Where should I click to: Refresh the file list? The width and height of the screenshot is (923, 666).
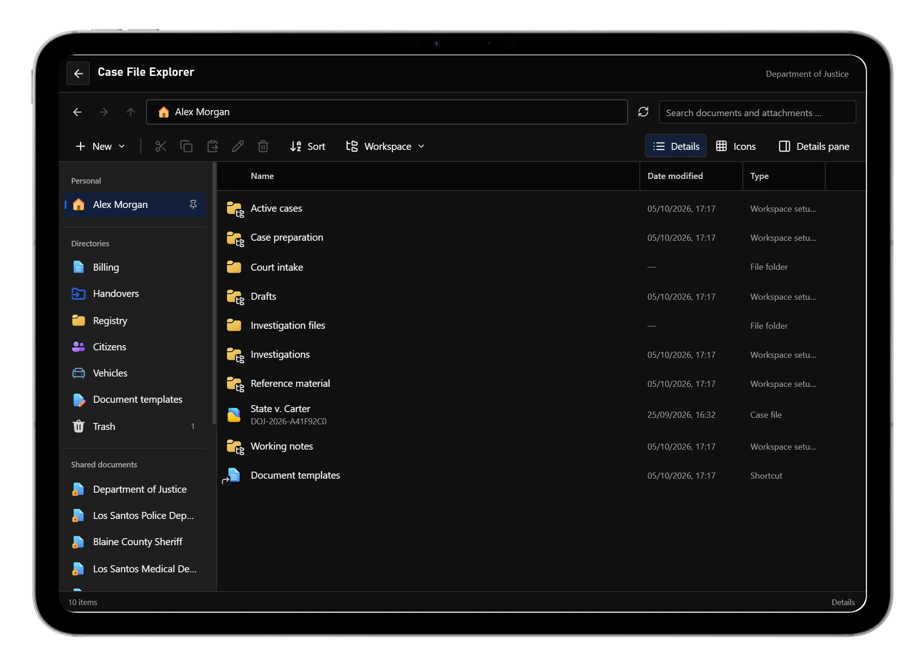(643, 112)
